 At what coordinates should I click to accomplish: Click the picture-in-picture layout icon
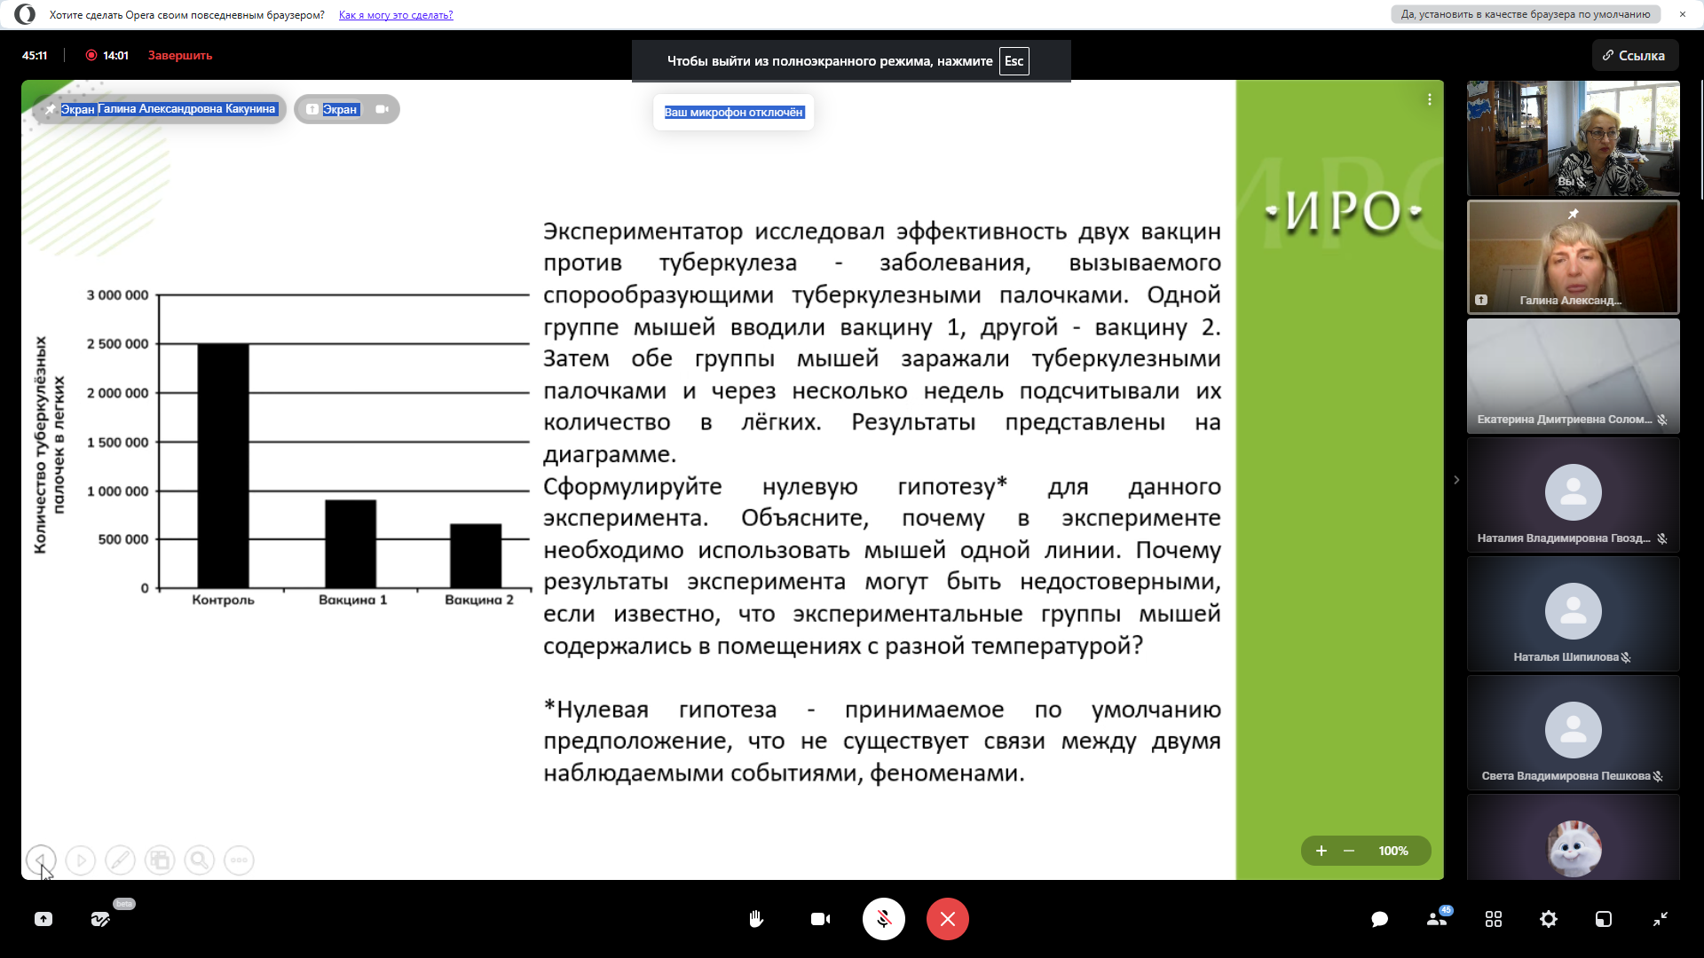(1604, 919)
